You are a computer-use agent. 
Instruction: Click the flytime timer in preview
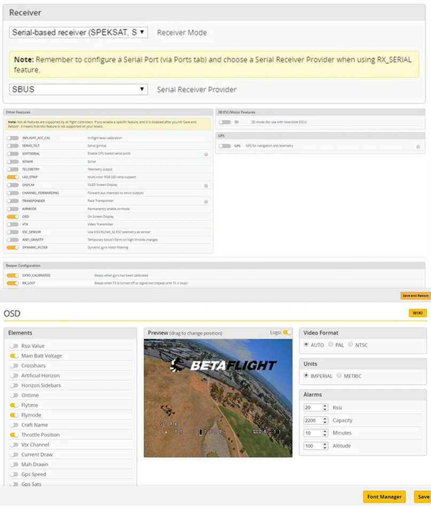click(267, 431)
